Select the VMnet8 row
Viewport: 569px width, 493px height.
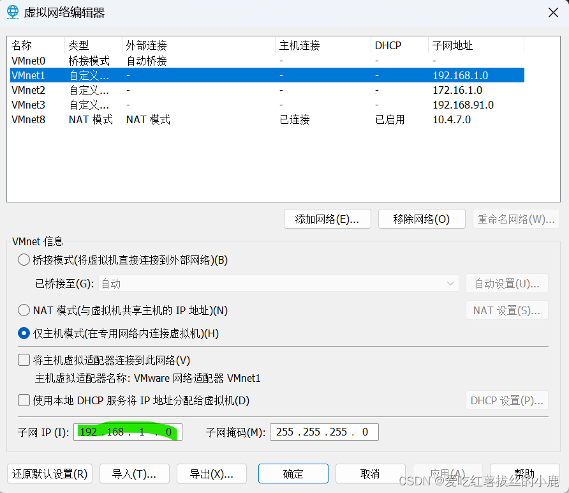tap(267, 119)
